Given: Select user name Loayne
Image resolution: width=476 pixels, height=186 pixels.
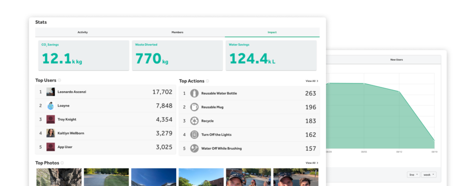Looking at the screenshot, I should (63, 106).
